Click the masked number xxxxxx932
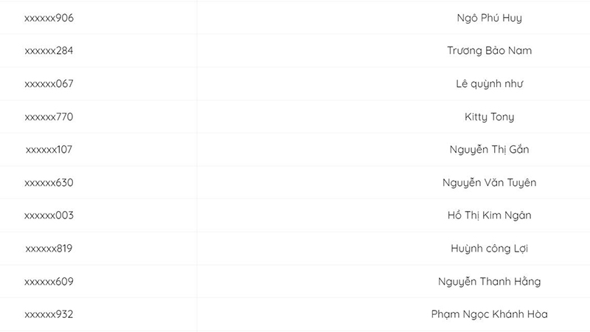 49,314
